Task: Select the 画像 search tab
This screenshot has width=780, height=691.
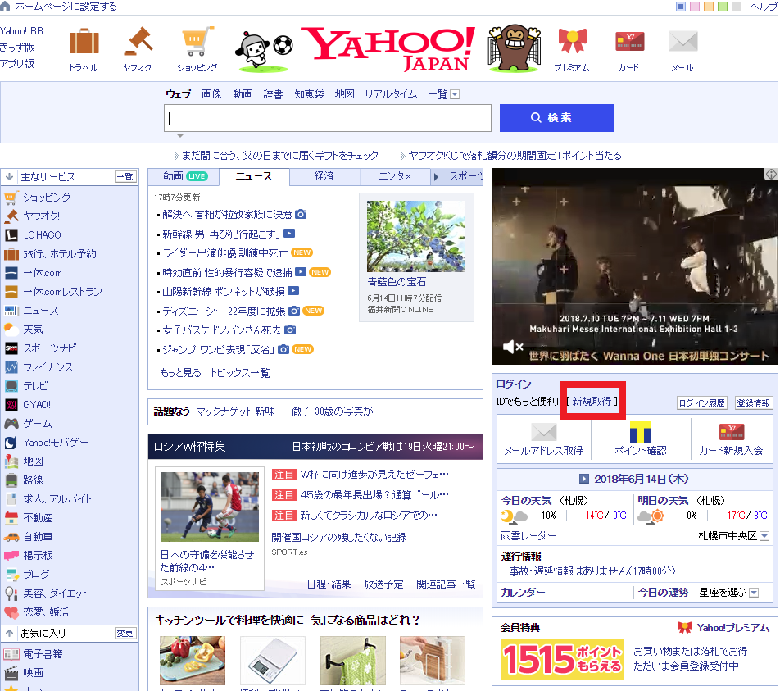Action: pos(211,94)
